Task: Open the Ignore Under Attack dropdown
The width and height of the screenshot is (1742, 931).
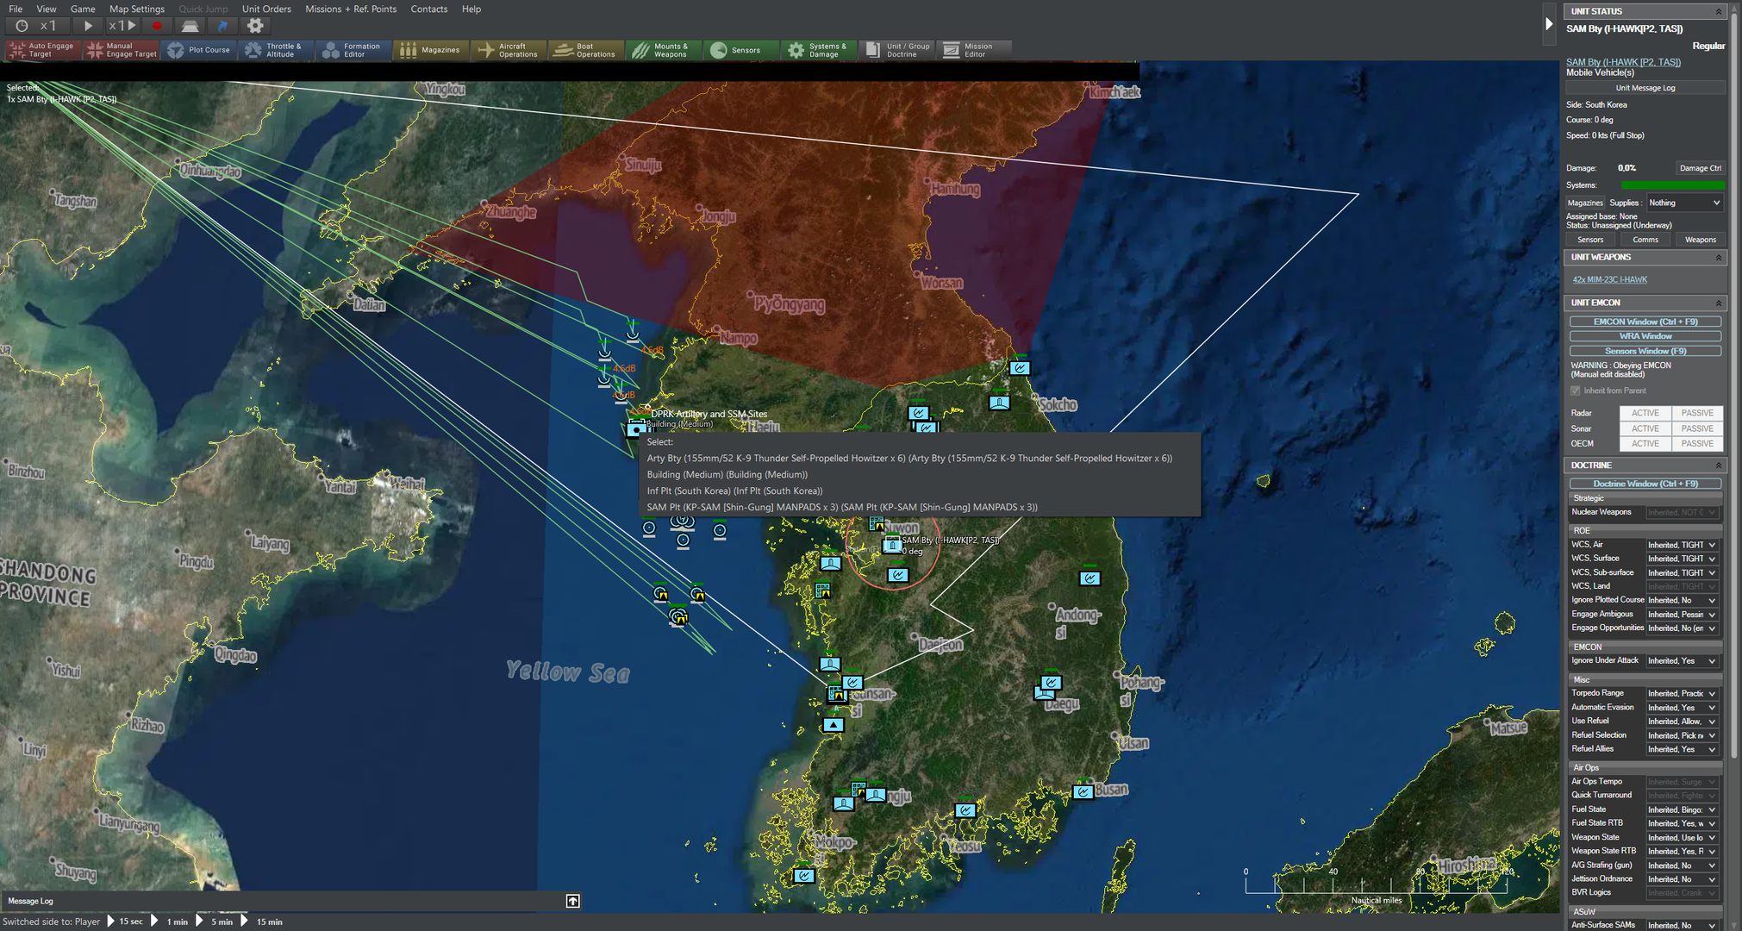Action: coord(1682,661)
